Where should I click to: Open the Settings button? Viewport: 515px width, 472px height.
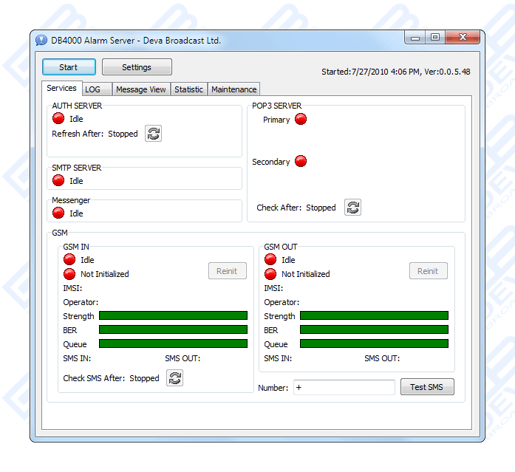pyautogui.click(x=137, y=67)
